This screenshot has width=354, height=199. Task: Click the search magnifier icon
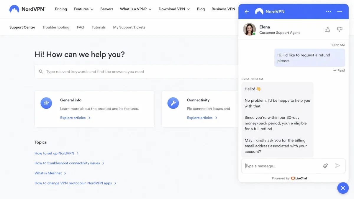41,72
